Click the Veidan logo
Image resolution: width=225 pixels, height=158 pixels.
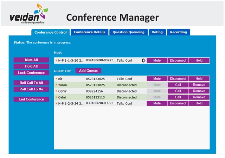click(29, 14)
